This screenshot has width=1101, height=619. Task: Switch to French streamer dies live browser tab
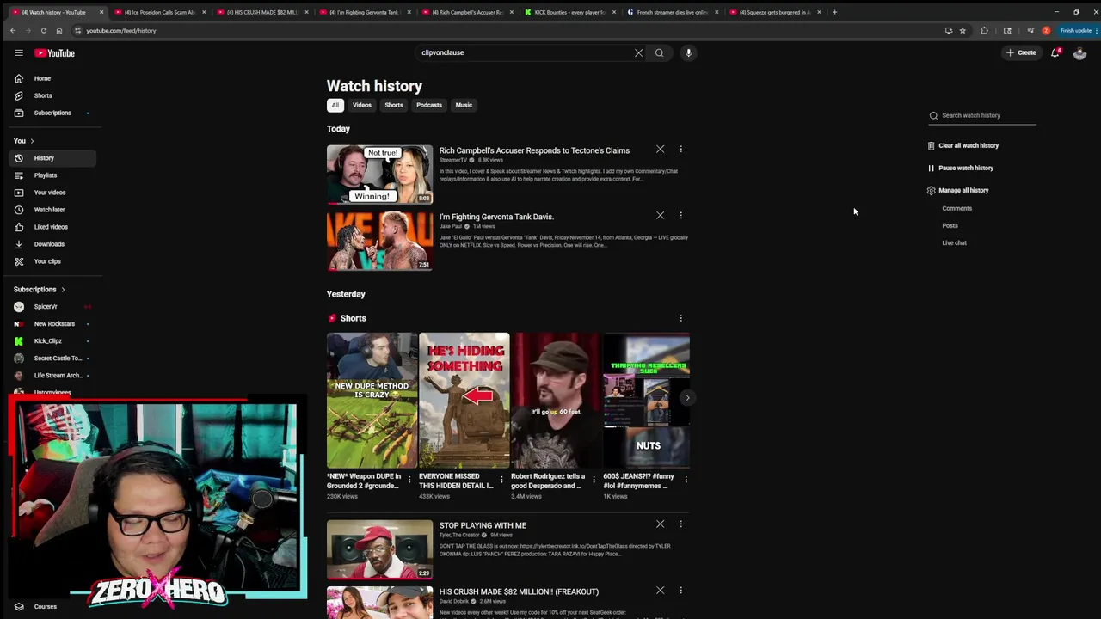pos(672,12)
